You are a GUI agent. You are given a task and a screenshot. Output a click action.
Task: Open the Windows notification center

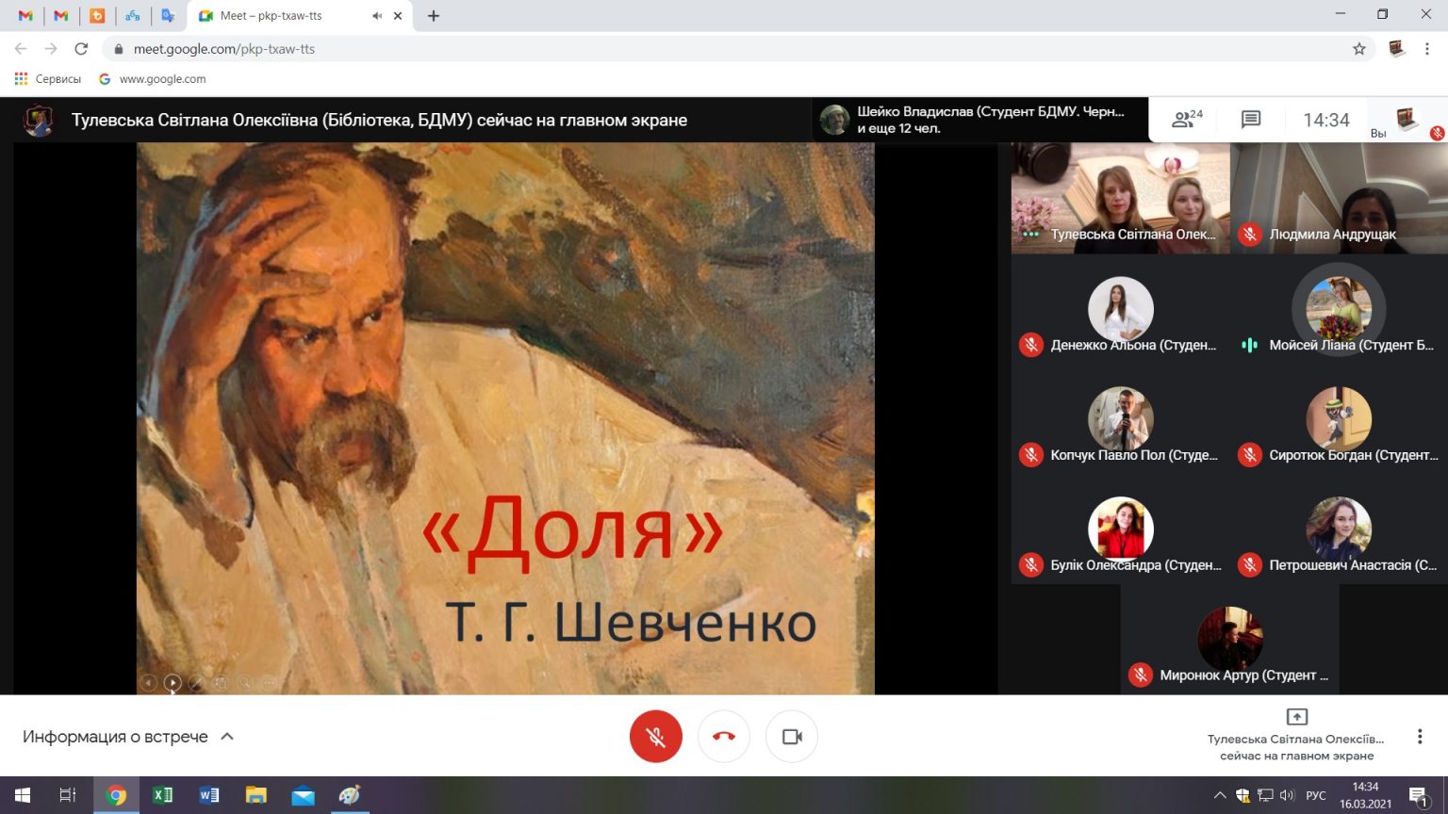pyautogui.click(x=1419, y=795)
